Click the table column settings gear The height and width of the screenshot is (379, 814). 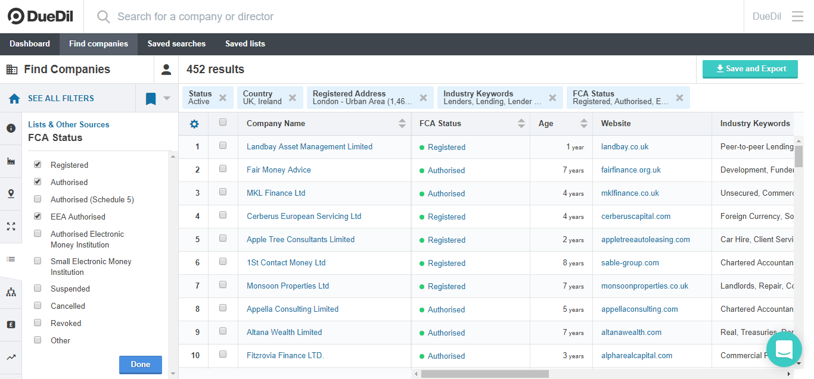194,124
